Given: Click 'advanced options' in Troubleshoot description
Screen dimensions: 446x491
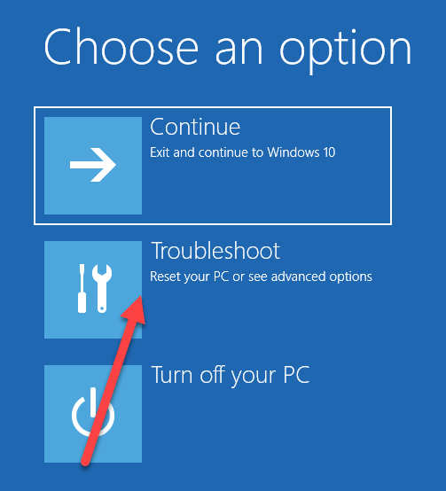Looking at the screenshot, I should click(322, 277).
